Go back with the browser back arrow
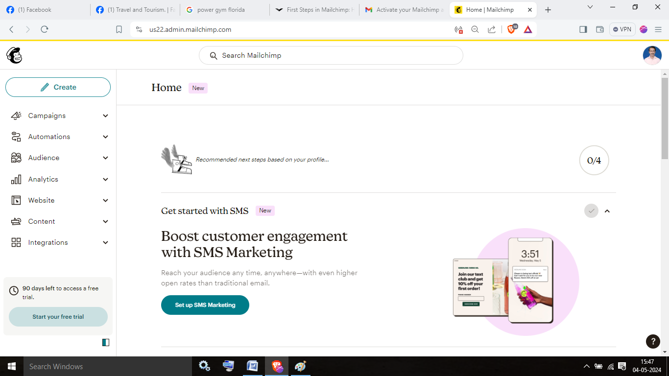This screenshot has height=376, width=669. 11,29
